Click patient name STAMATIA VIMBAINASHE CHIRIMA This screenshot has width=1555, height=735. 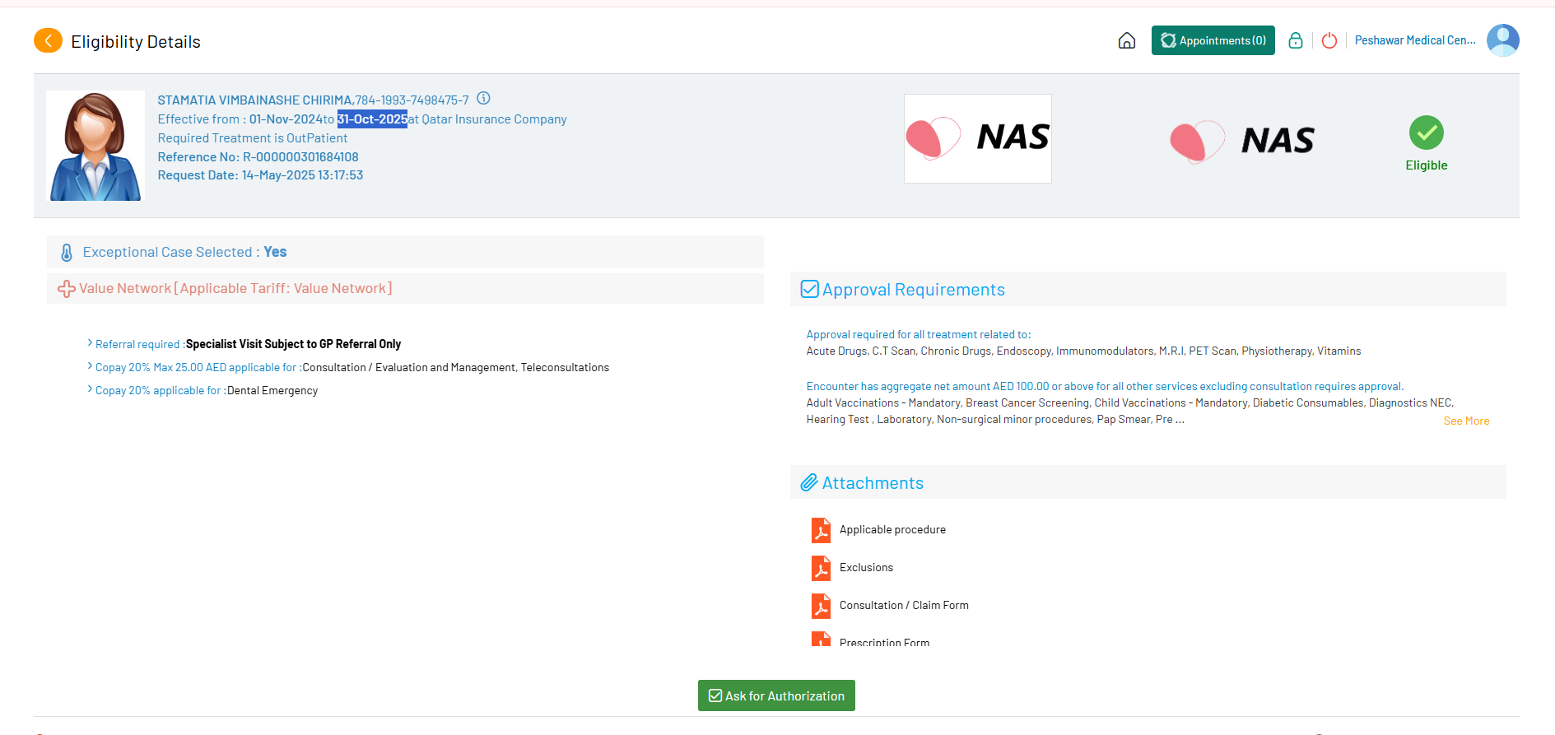point(255,100)
